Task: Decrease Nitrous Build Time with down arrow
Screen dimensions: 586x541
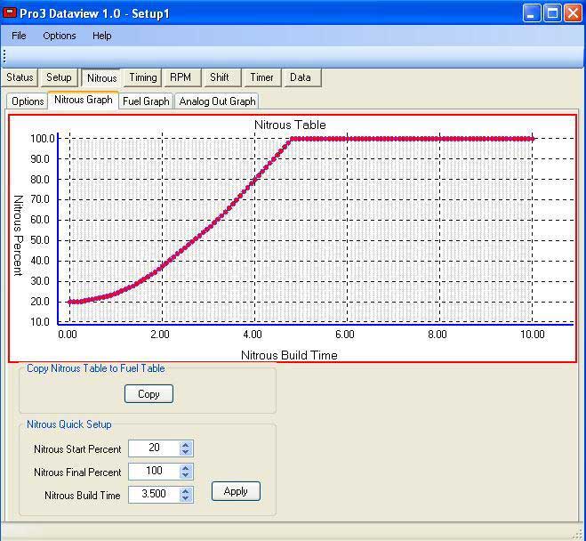Action: click(186, 498)
